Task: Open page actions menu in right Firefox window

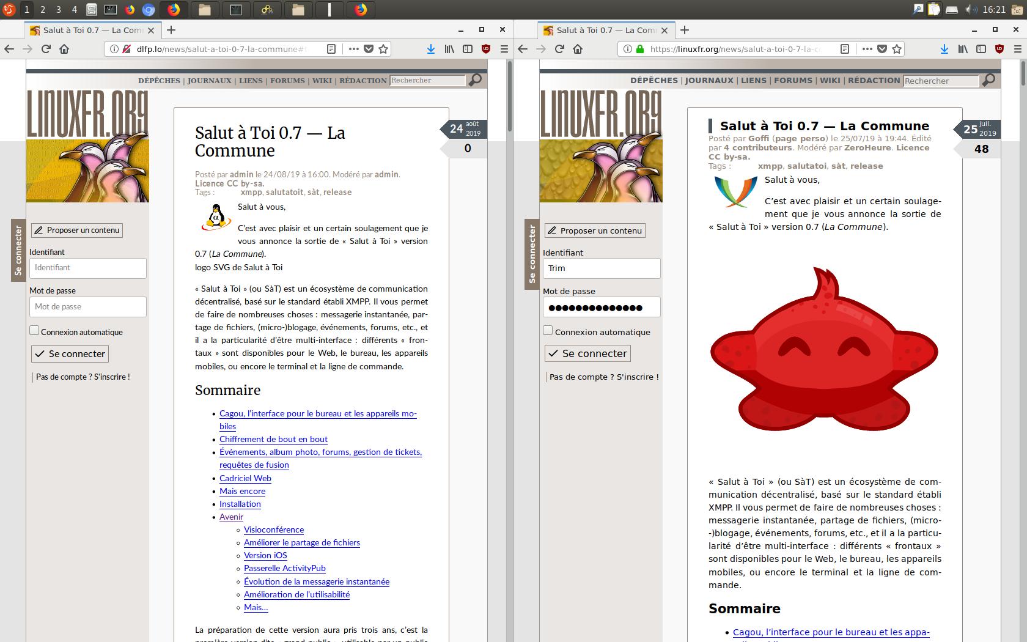Action: pos(867,49)
